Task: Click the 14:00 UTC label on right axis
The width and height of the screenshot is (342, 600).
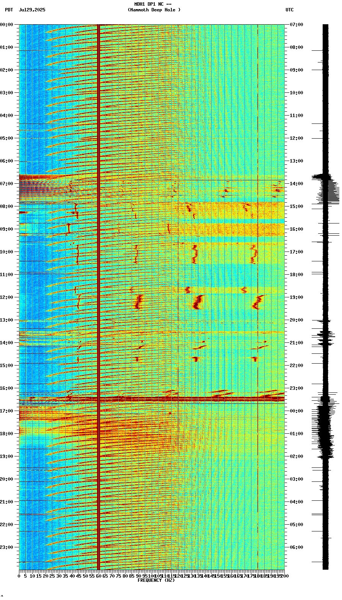Action: [x=297, y=184]
